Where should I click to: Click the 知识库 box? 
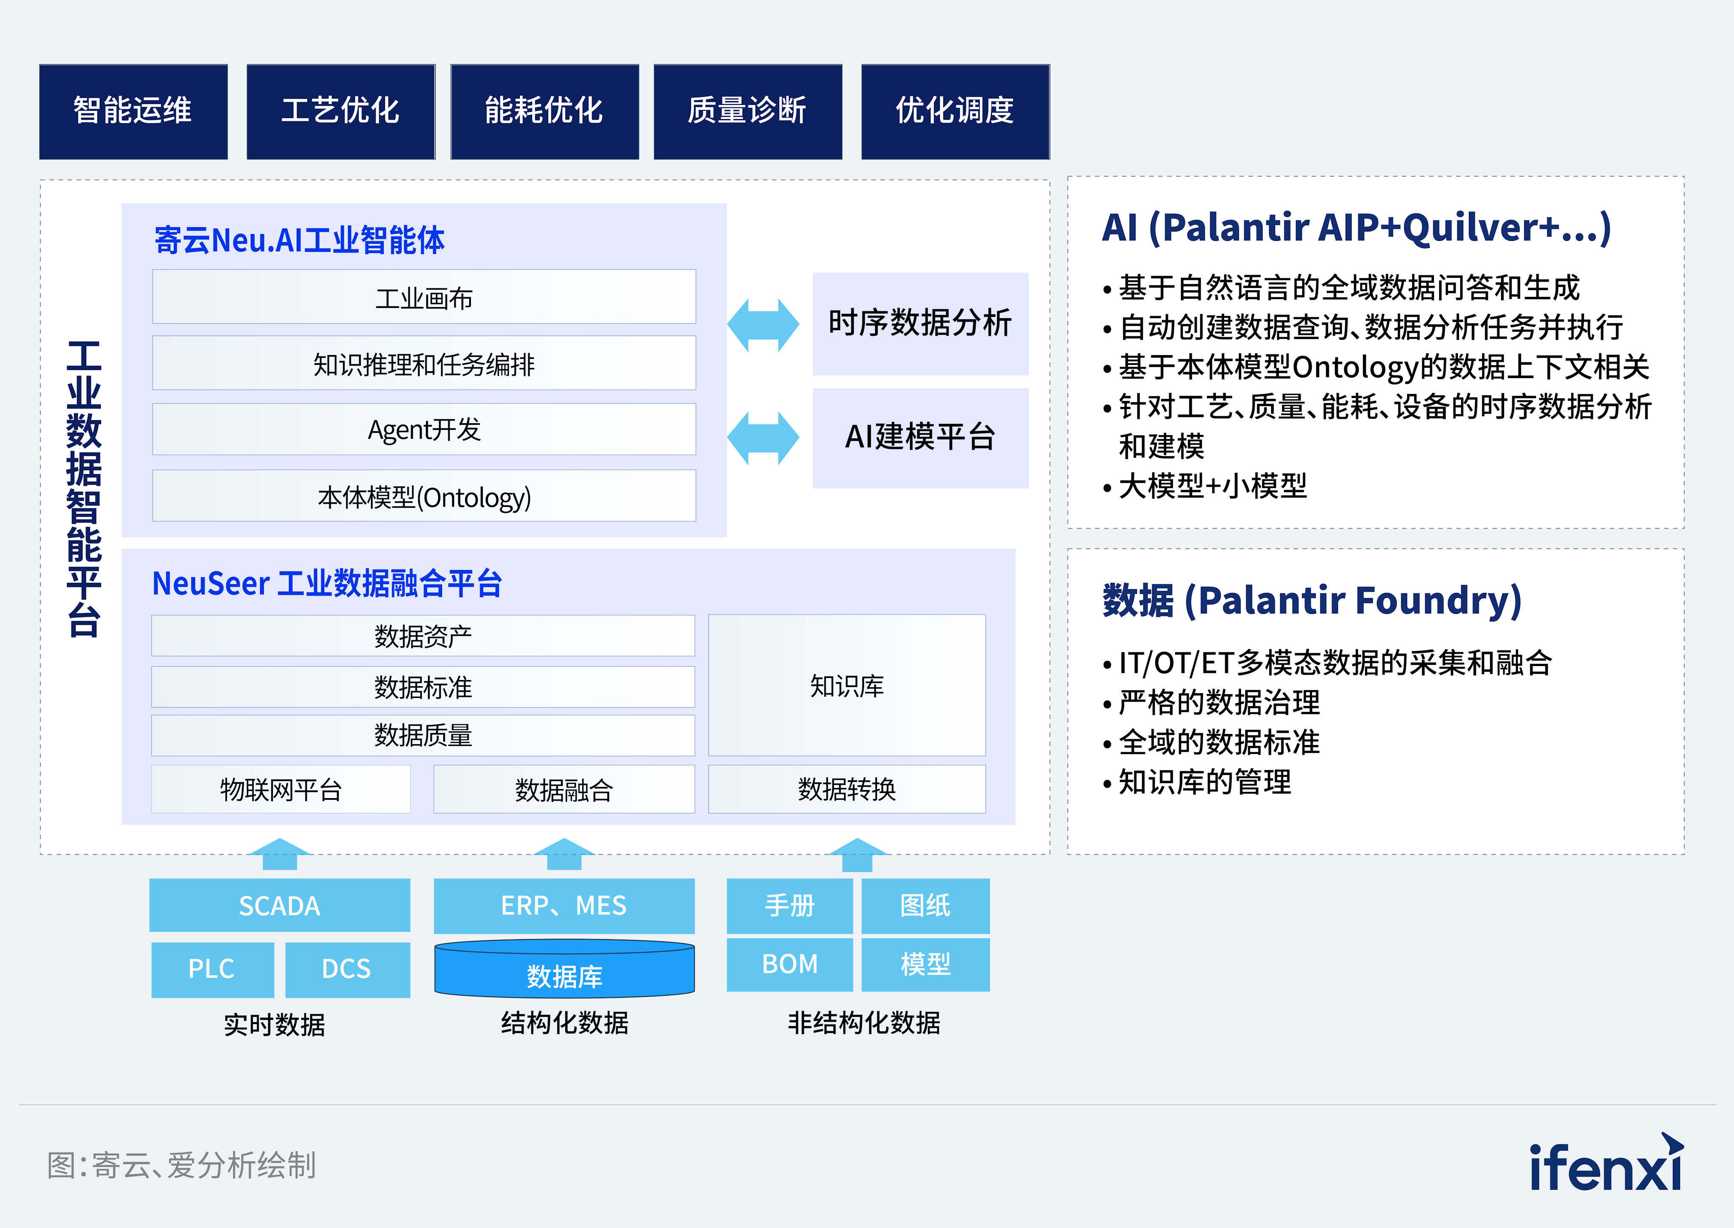pos(847,685)
